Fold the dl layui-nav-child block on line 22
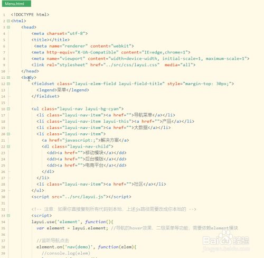264x258 pixels. tap(8, 146)
